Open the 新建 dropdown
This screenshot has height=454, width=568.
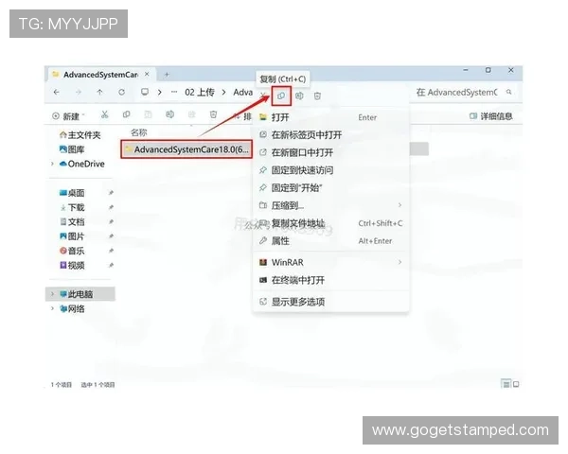68,116
